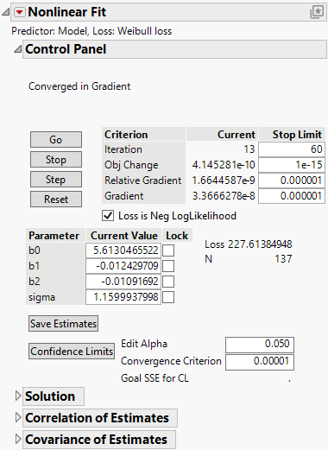This screenshot has height=450, width=328.
Task: Click the Criterion column header
Action: point(143,135)
